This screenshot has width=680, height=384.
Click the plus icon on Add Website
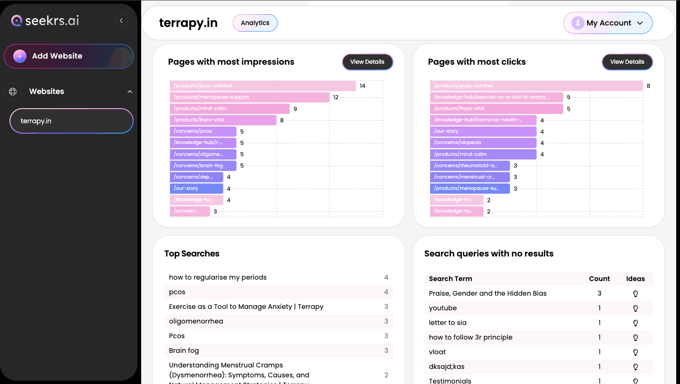[20, 56]
